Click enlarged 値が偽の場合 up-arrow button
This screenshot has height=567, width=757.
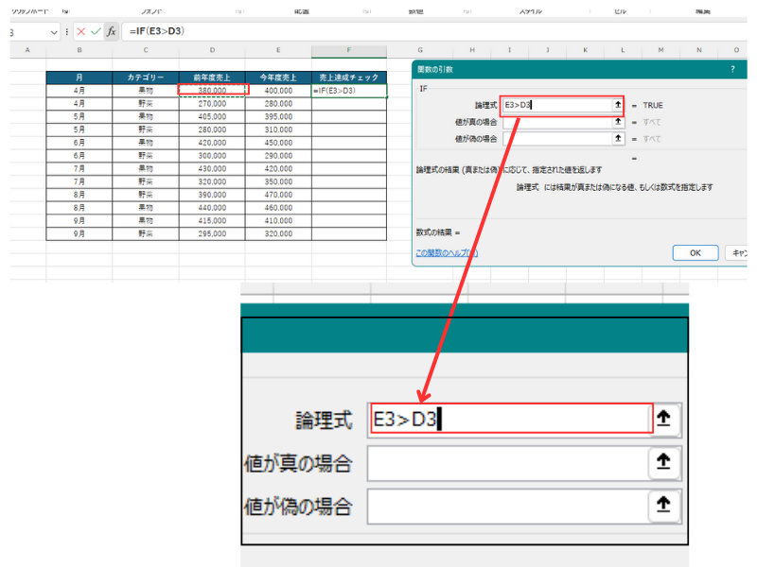pos(664,507)
